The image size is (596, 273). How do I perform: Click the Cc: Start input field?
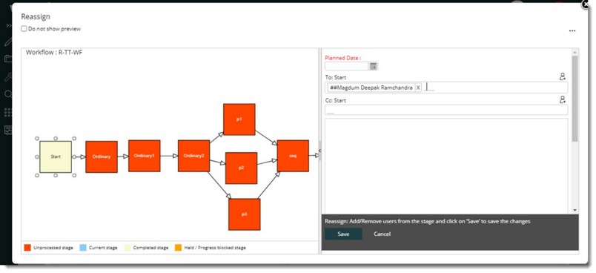pyautogui.click(x=446, y=111)
